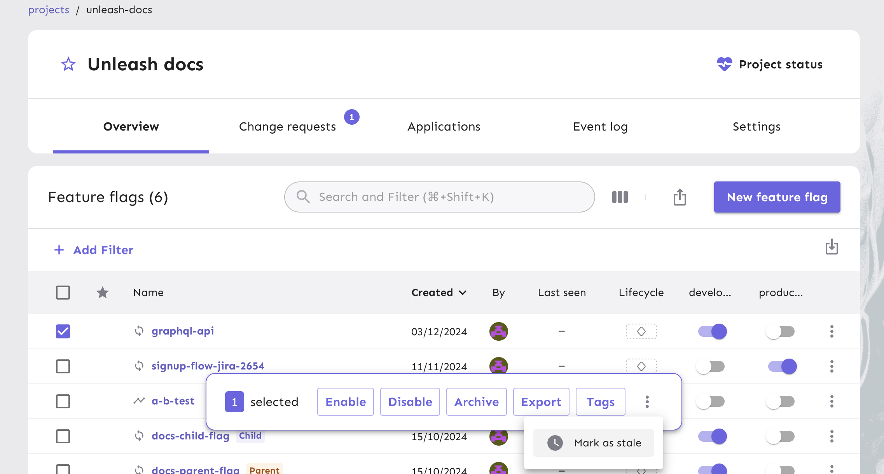Click the recycling/flag type icon for graphql-api
The height and width of the screenshot is (474, 884).
[138, 330]
